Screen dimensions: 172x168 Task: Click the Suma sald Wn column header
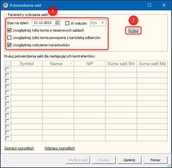point(121,64)
